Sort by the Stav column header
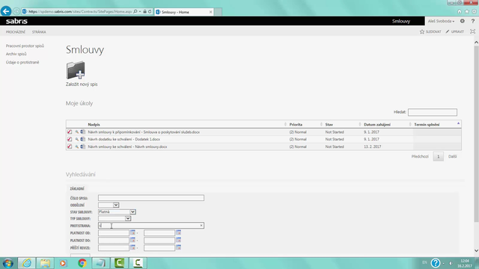This screenshot has width=479, height=269. click(329, 125)
